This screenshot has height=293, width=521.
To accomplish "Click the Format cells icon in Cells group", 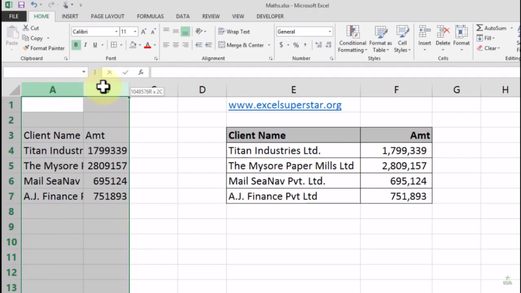I will coord(461,32).
